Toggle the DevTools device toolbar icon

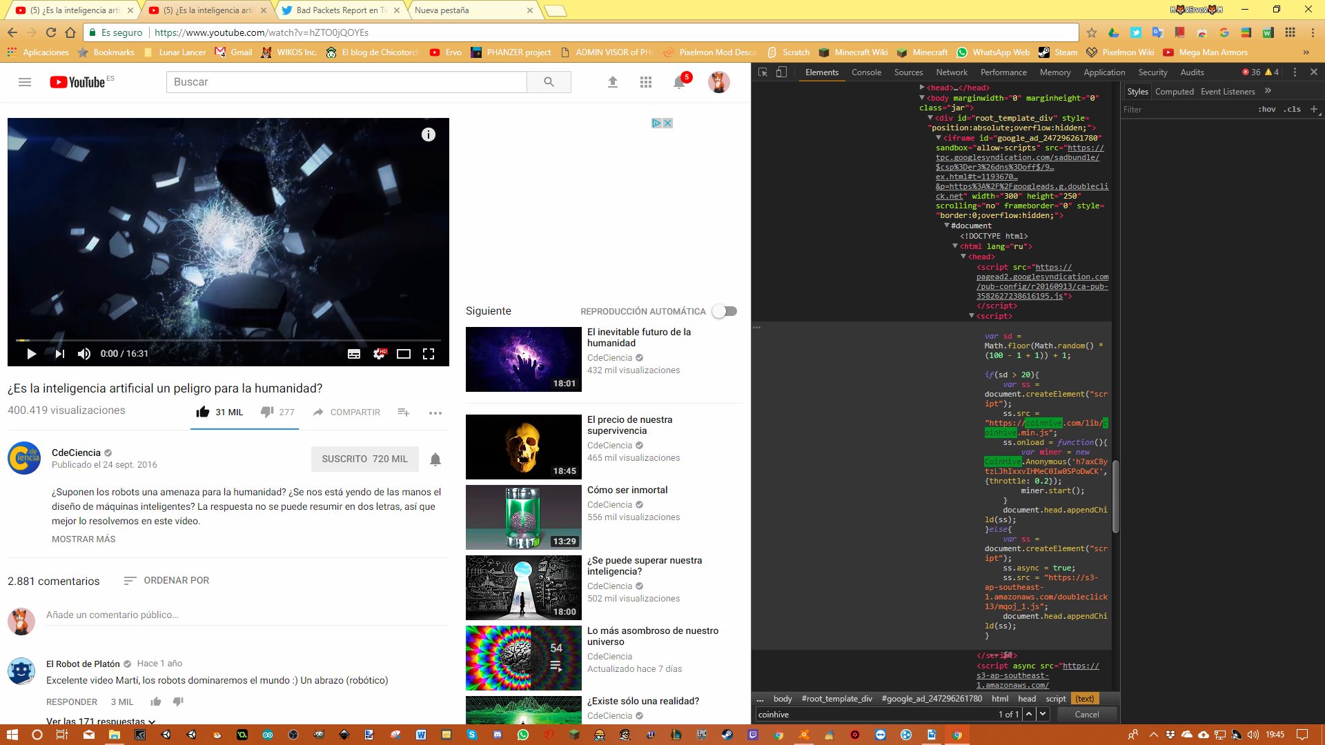[781, 72]
